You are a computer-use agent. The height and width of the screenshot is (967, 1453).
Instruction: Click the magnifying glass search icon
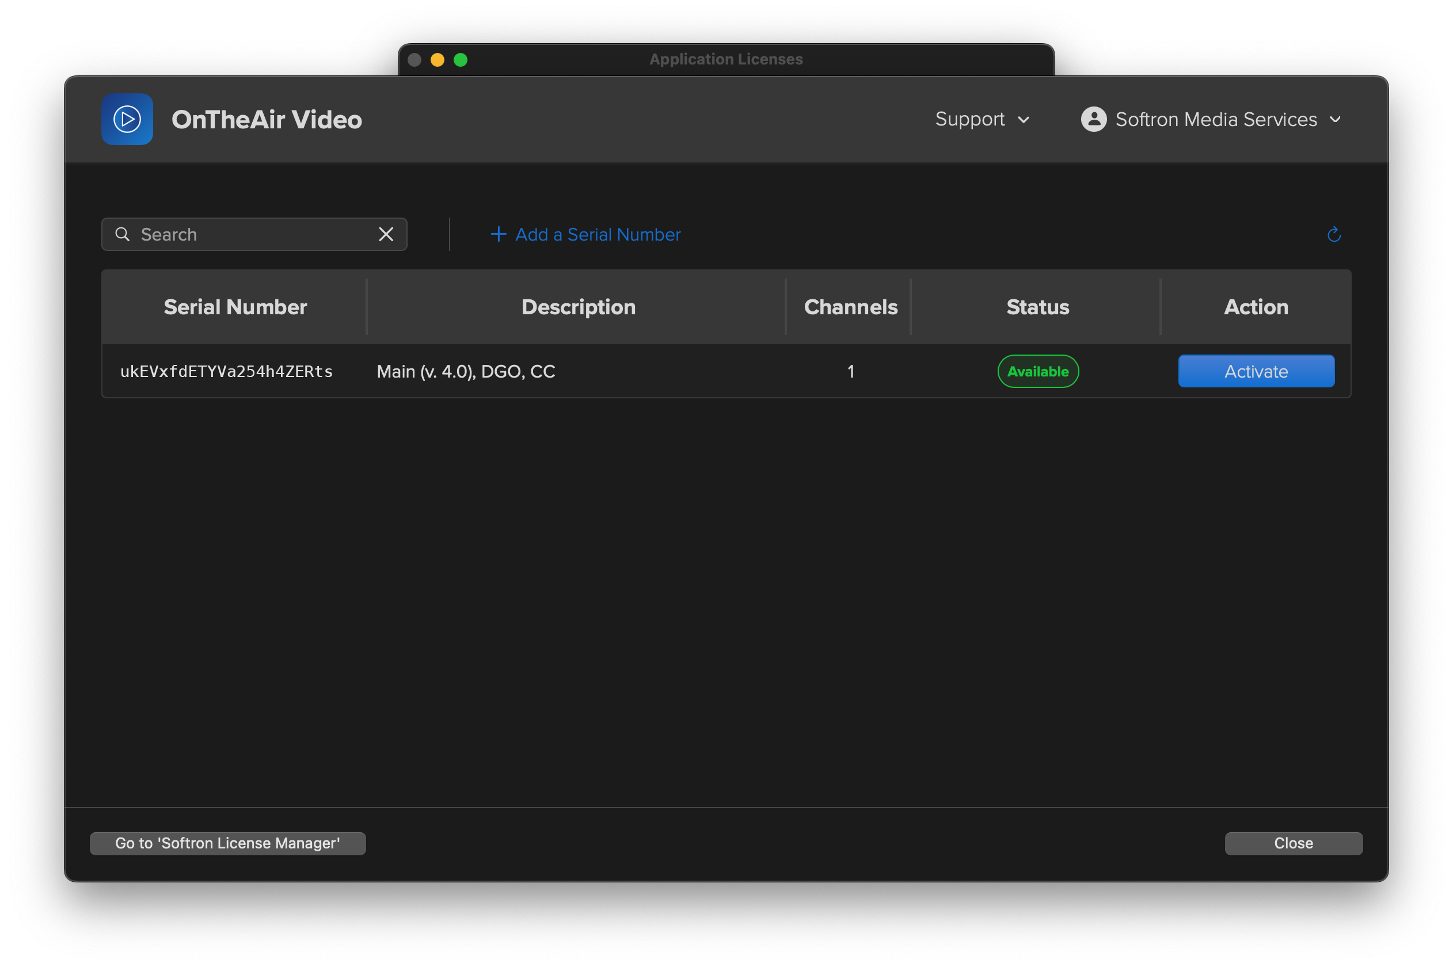122,234
